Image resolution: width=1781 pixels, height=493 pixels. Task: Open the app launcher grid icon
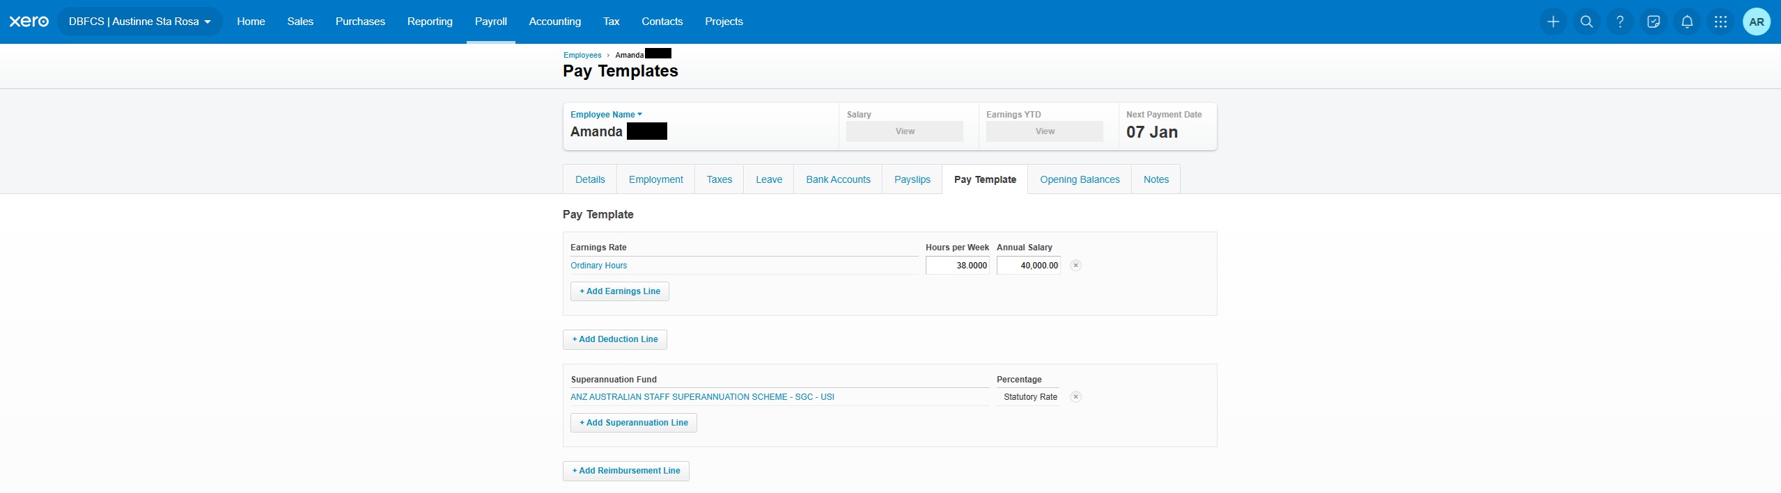point(1720,22)
